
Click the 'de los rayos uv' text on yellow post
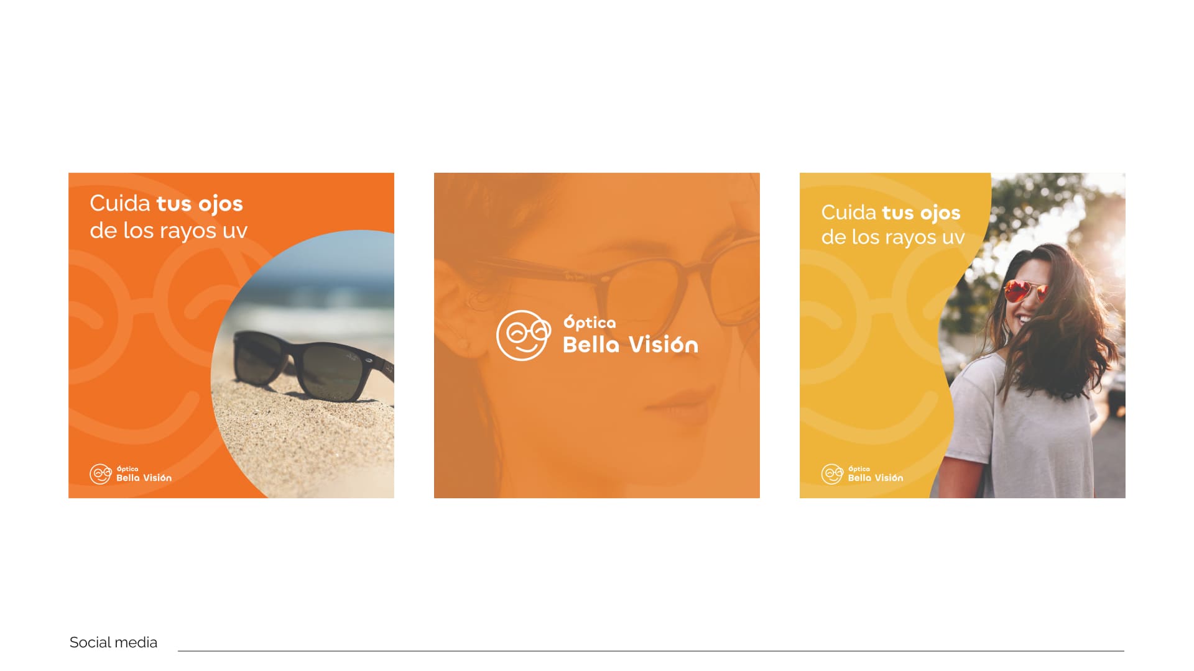893,237
